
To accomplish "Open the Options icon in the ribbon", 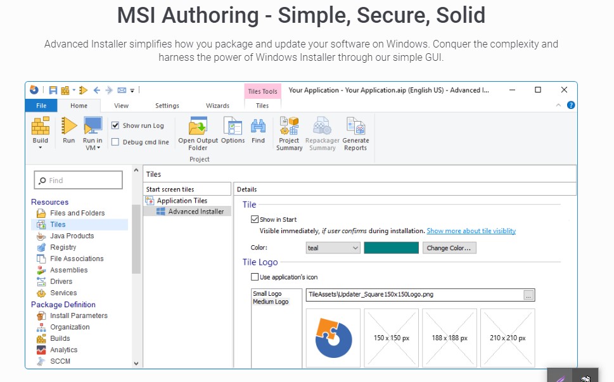I will click(x=233, y=126).
